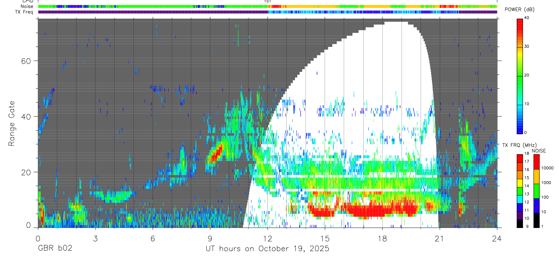
Task: Click the '3' hour label on UT axis
Action: (x=95, y=238)
